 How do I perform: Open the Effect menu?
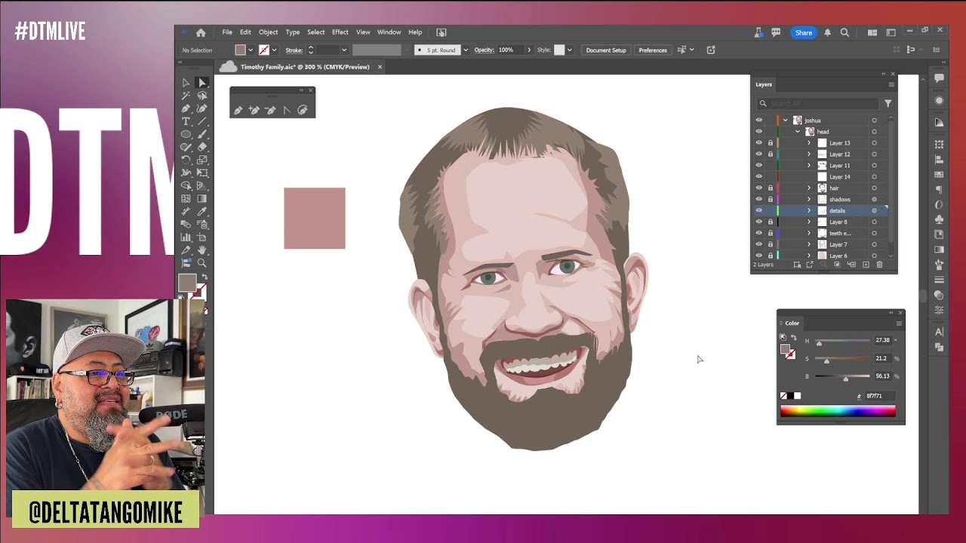pos(340,32)
